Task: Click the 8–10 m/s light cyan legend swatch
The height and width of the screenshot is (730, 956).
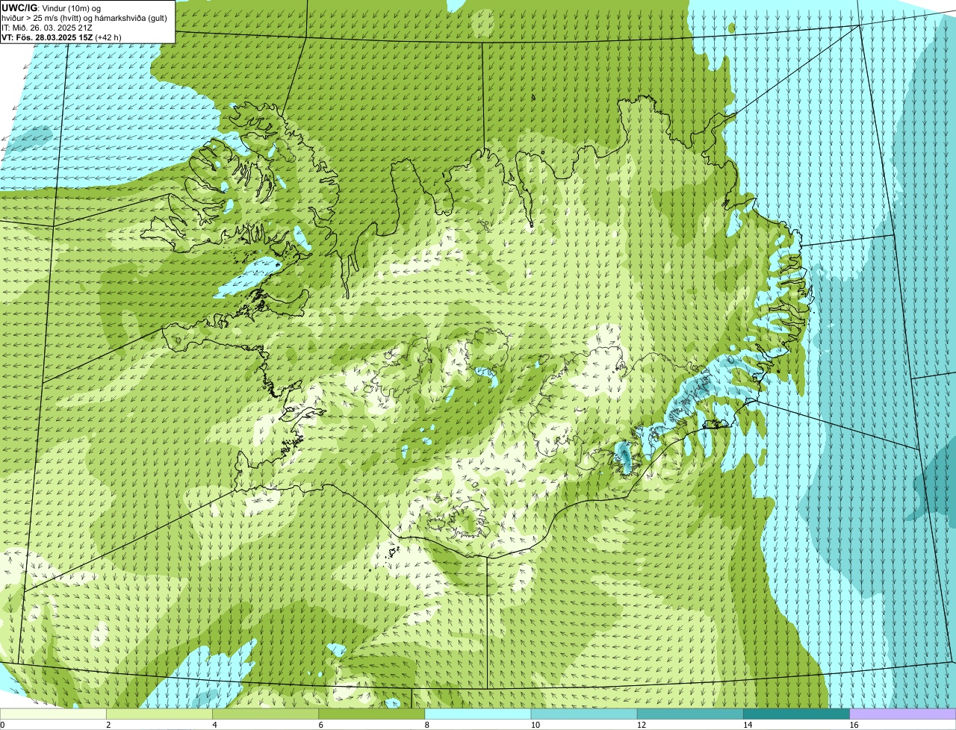Action: tap(478, 714)
